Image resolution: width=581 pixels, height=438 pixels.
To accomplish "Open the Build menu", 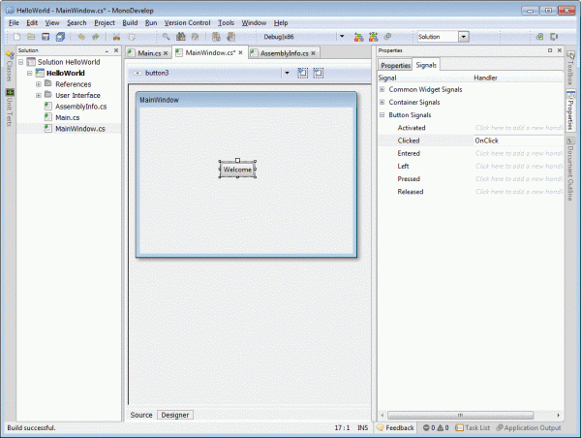I will point(130,22).
